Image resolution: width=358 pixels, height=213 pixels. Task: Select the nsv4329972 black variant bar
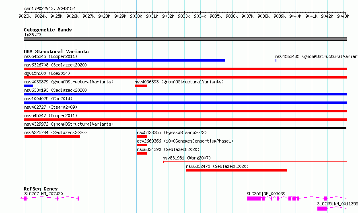click(185, 128)
